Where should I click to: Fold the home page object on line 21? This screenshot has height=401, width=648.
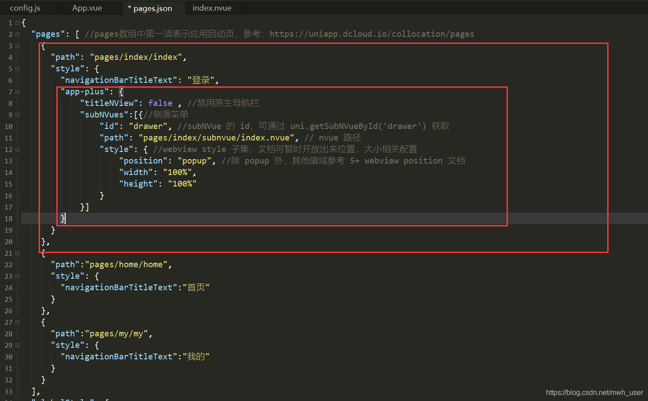[17, 253]
